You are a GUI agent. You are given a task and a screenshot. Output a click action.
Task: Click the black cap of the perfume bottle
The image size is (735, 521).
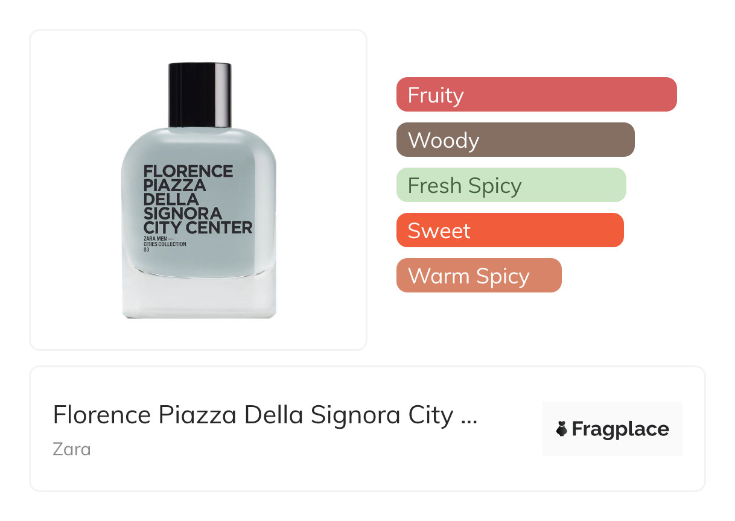click(199, 95)
